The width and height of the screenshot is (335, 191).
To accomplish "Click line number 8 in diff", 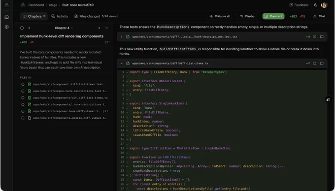I will pyautogui.click(x=123, y=103).
